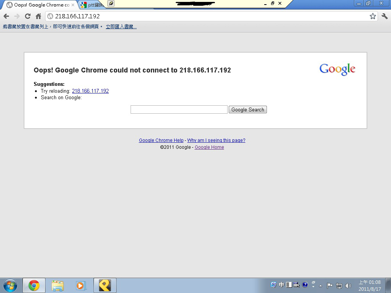Open the language bar options down arrow
The width and height of the screenshot is (391, 293).
click(313, 287)
